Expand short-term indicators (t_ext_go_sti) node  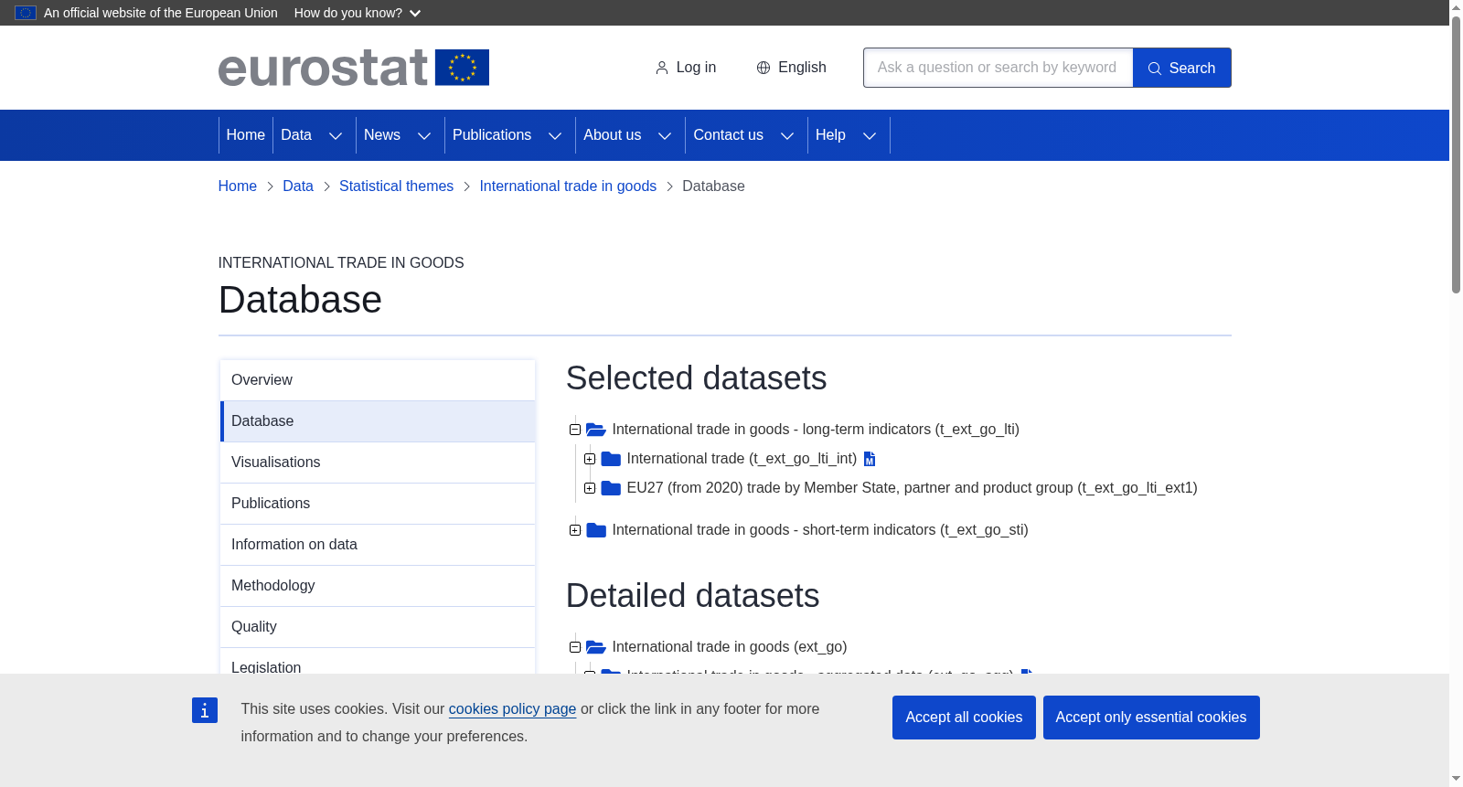coord(575,530)
